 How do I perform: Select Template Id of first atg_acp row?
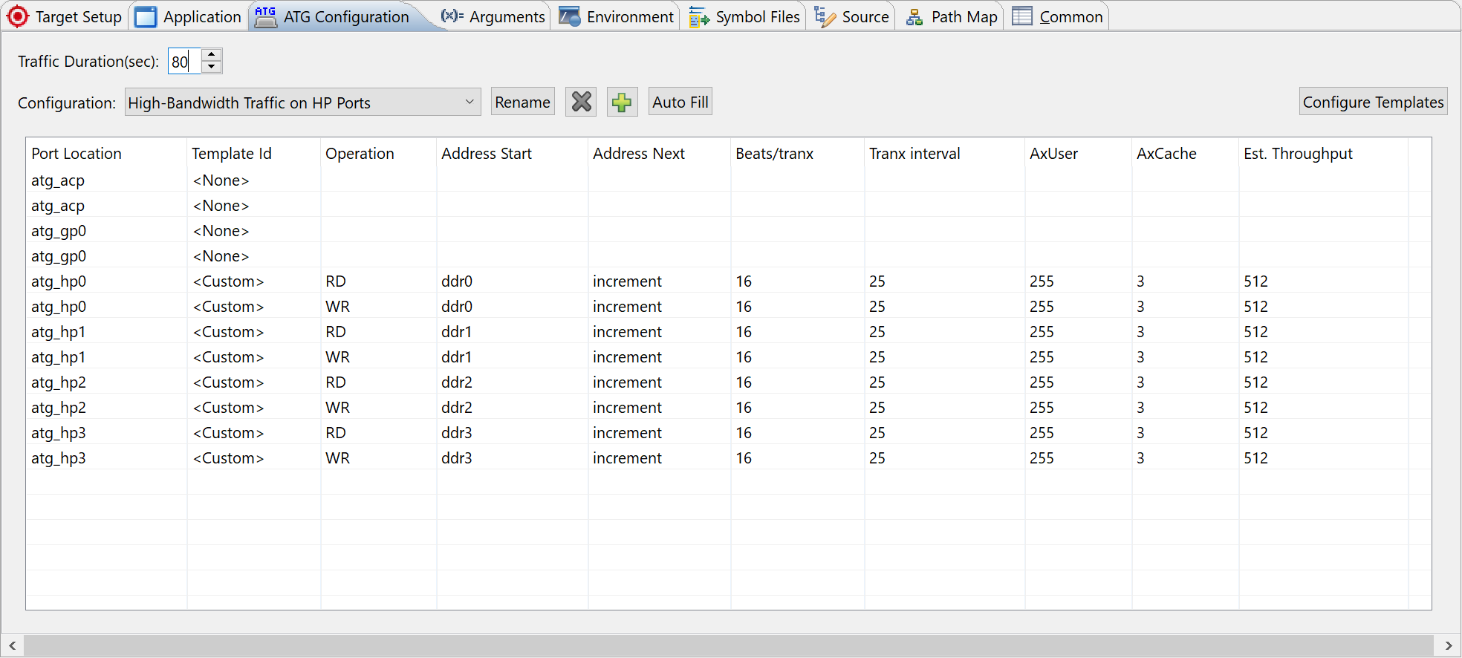pyautogui.click(x=221, y=180)
